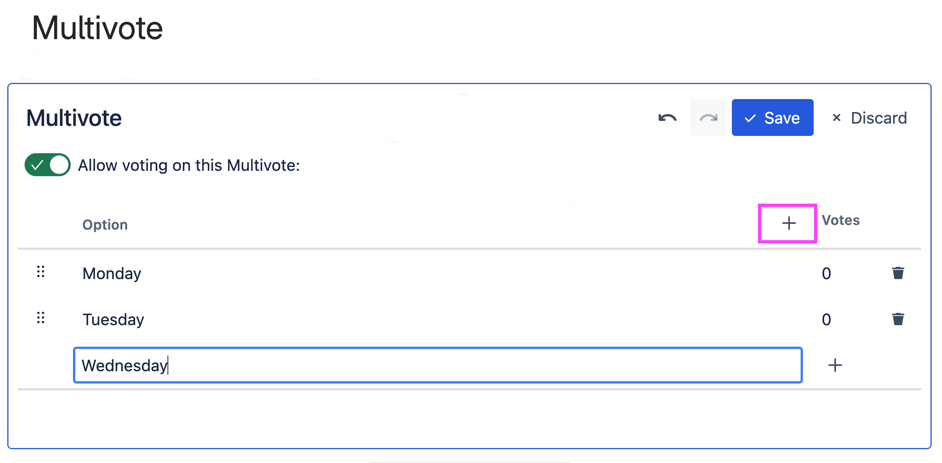This screenshot has width=942, height=463.
Task: Click the drag handle beside Monday
Action: (x=41, y=272)
